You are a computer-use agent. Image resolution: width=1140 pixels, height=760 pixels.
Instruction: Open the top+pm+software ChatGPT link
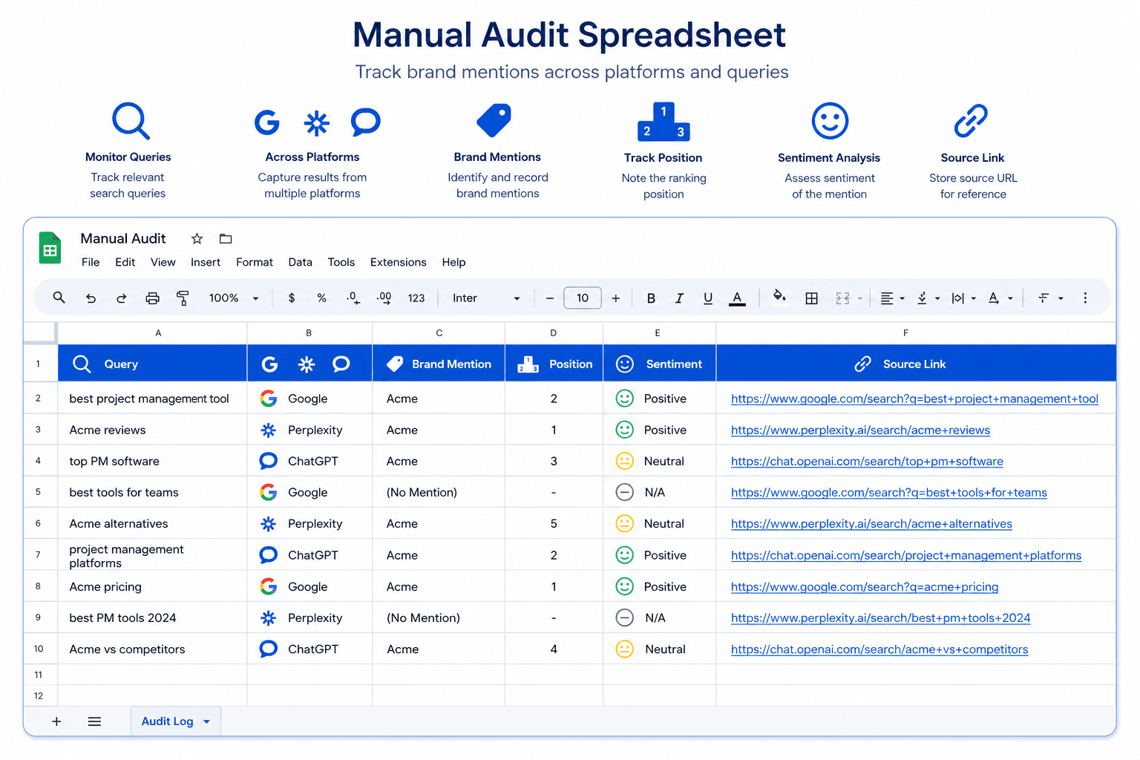(x=867, y=461)
